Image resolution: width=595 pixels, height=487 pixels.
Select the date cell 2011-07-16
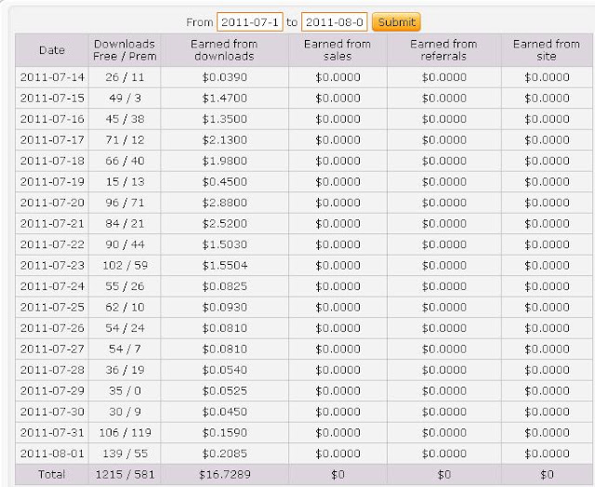[x=52, y=119]
